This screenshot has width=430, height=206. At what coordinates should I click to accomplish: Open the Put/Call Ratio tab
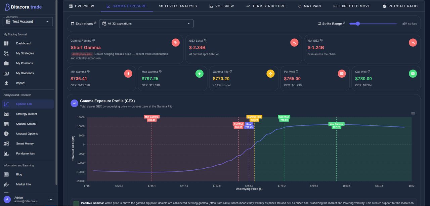pyautogui.click(x=400, y=6)
